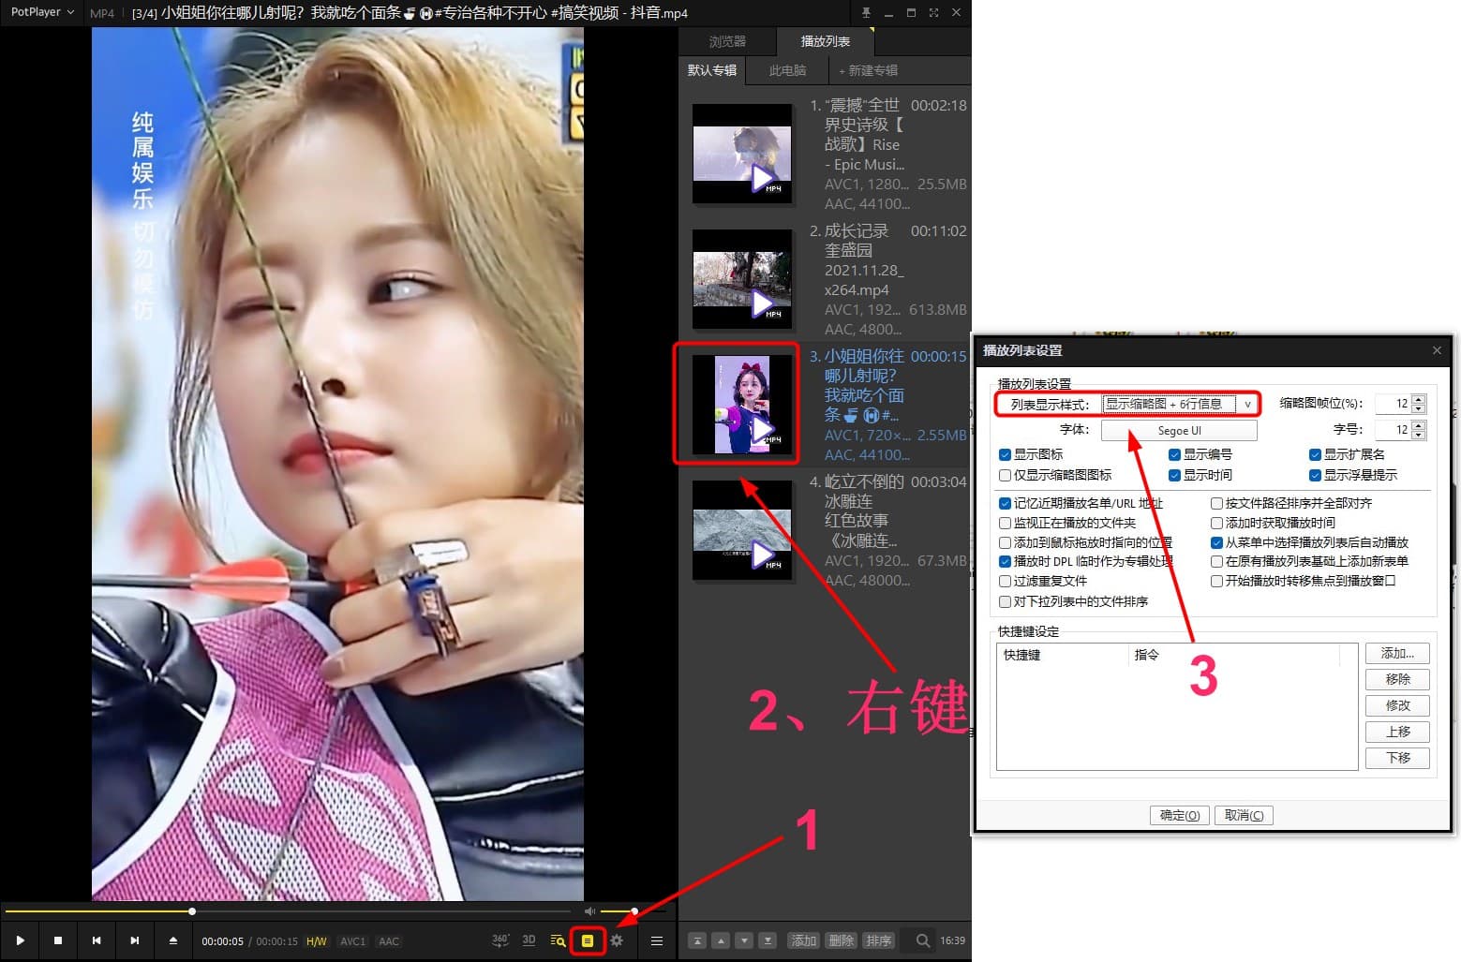Click the 确定(O) button
The width and height of the screenshot is (1461, 962).
1179,815
